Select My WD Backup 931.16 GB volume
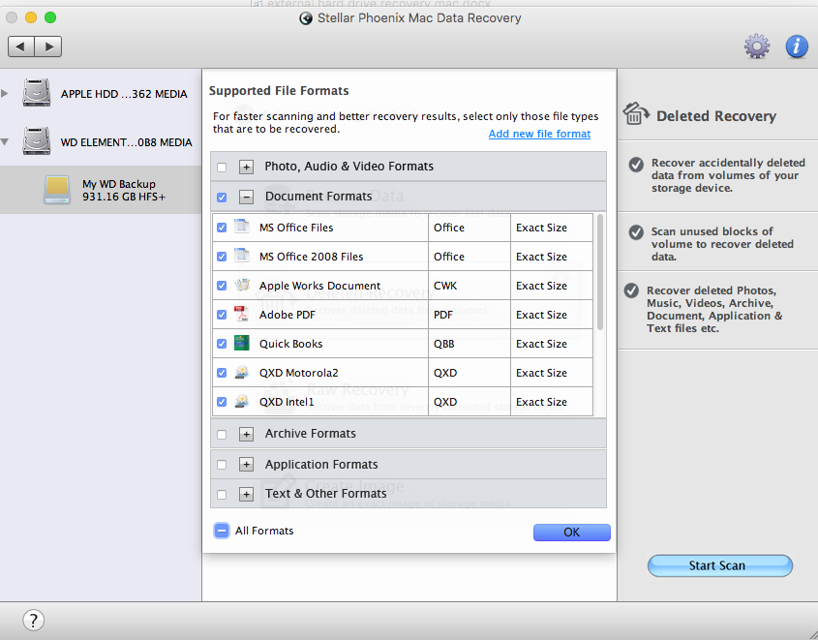 (x=101, y=190)
